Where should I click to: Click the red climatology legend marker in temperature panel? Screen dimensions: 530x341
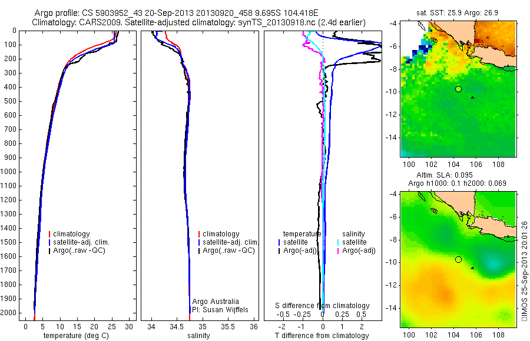(49, 234)
